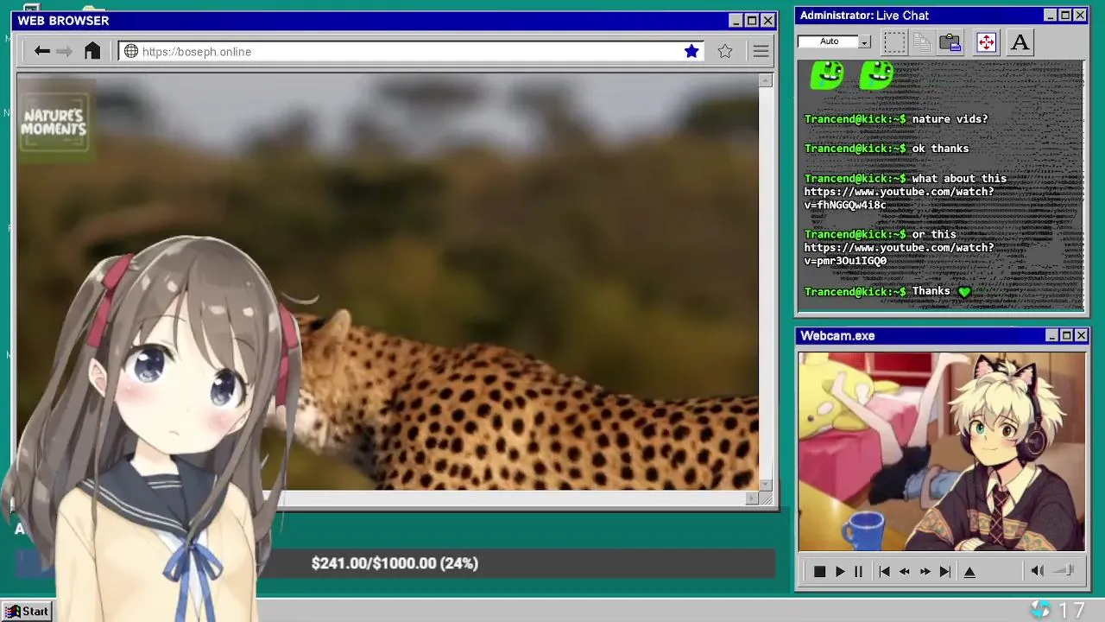Rewind the Webcam.exe video

point(904,571)
